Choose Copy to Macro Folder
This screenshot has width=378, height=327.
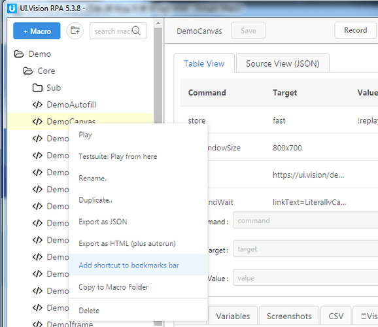tap(138, 286)
